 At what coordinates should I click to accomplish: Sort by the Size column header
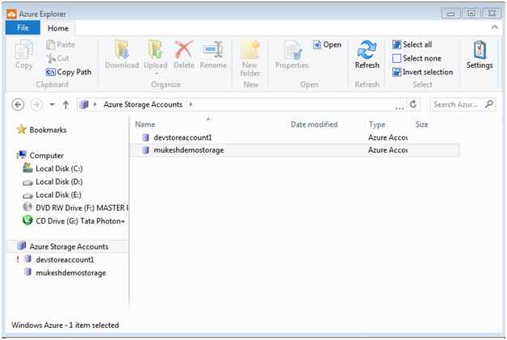[x=421, y=124]
